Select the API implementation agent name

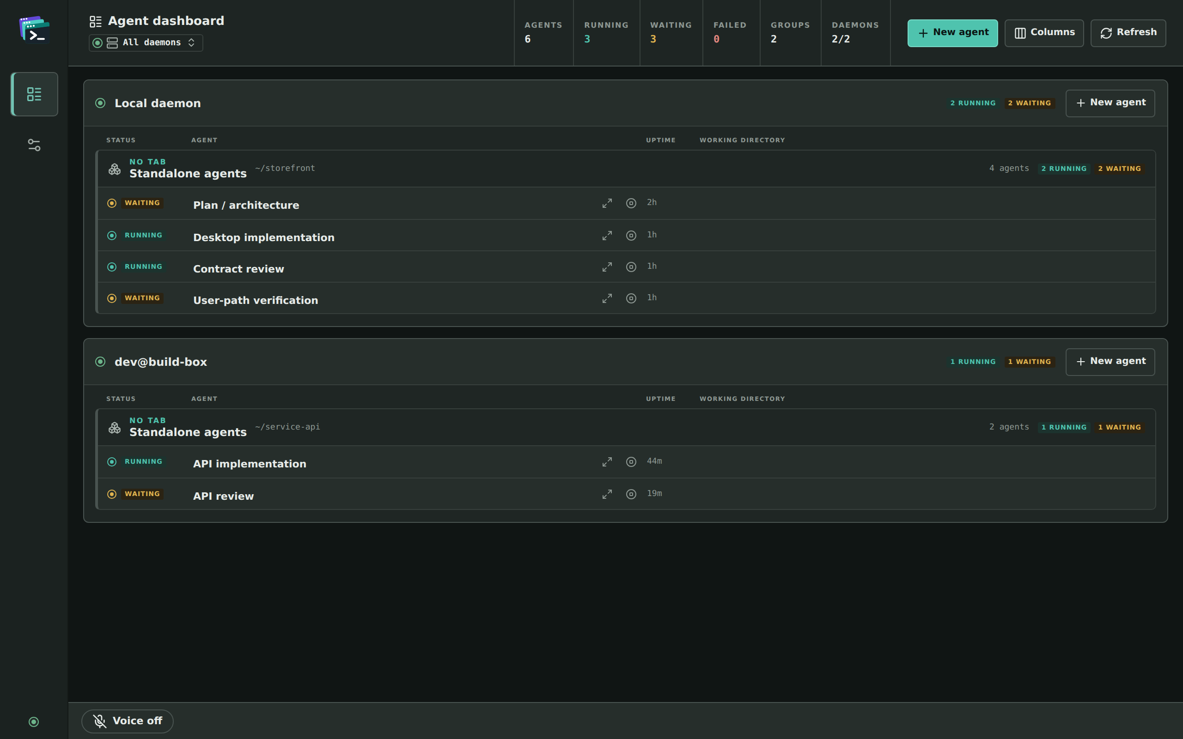[250, 464]
